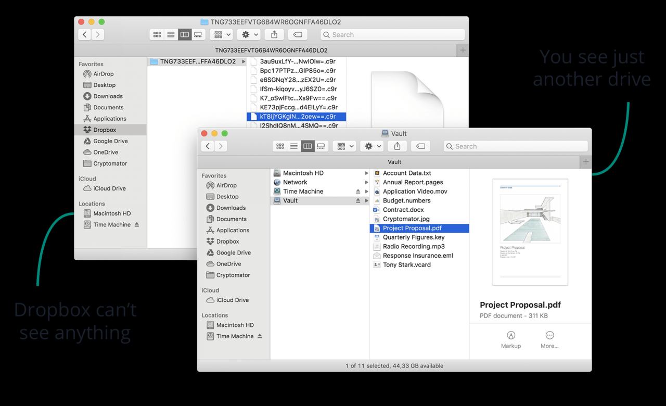Open group-by dropdown in Dropbox folder window

coord(221,35)
